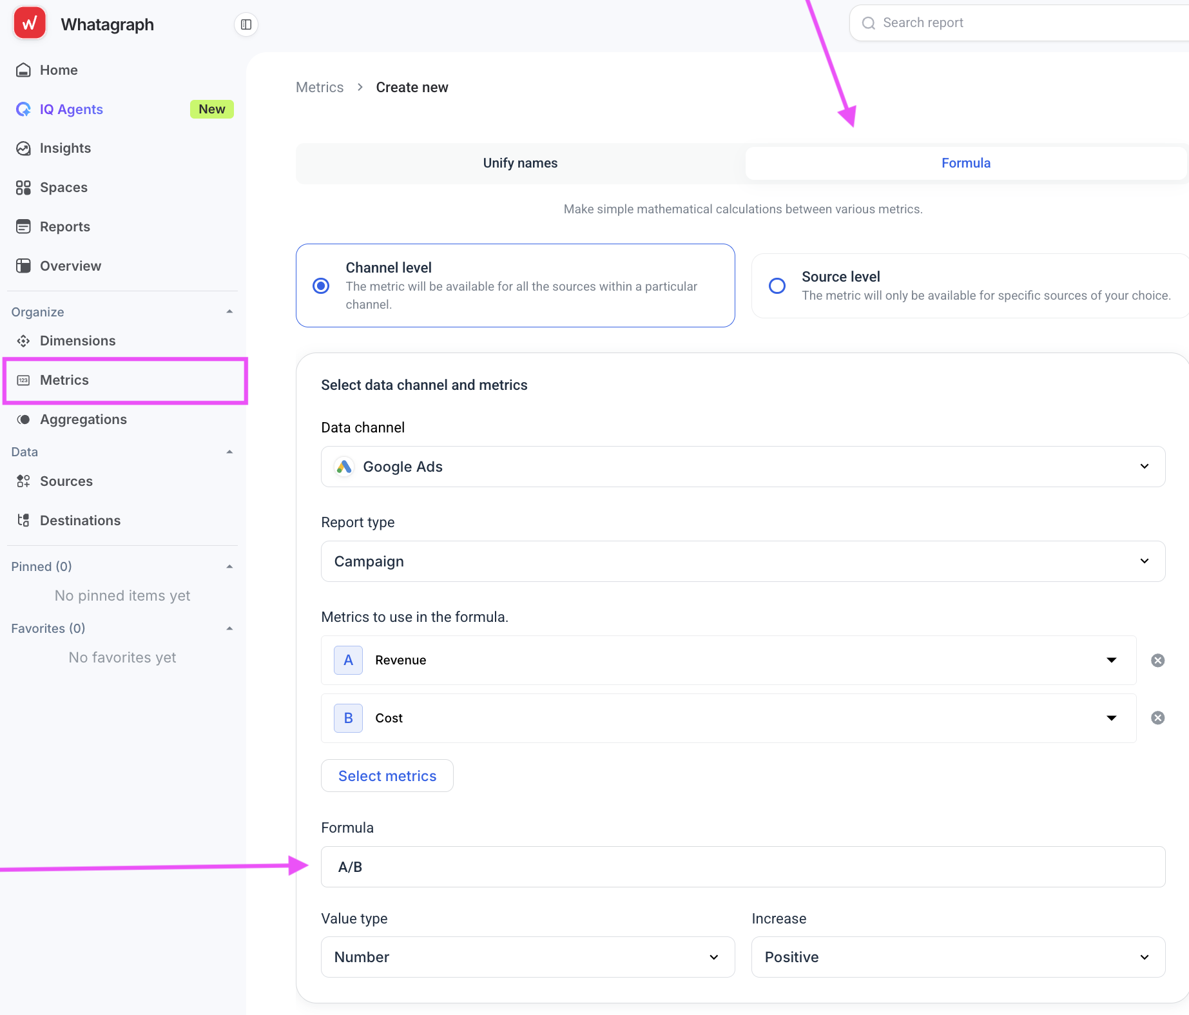Image resolution: width=1189 pixels, height=1015 pixels.
Task: Open Home in the sidebar
Action: 59,70
